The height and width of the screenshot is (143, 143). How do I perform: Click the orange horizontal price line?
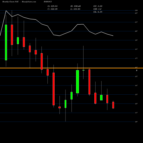tap(71, 68)
